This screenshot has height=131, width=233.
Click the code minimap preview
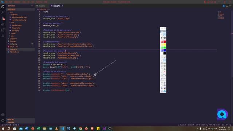[x=221, y=15]
